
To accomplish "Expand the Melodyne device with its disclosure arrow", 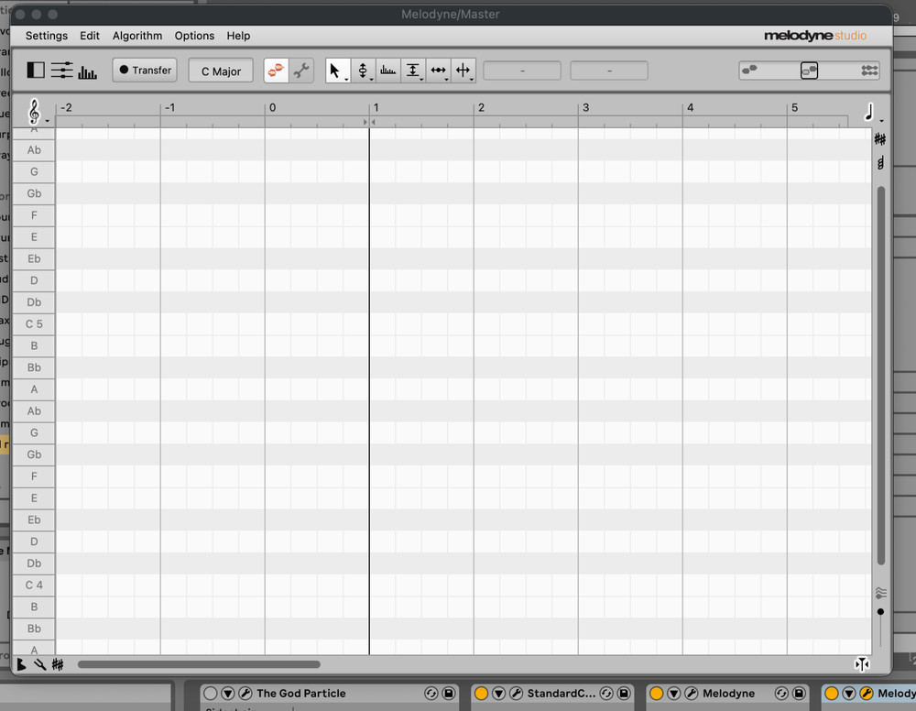I will click(674, 694).
